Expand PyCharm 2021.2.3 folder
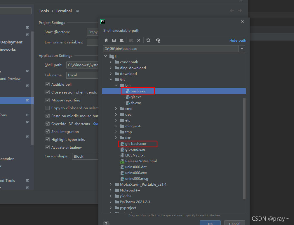 pos(111,202)
